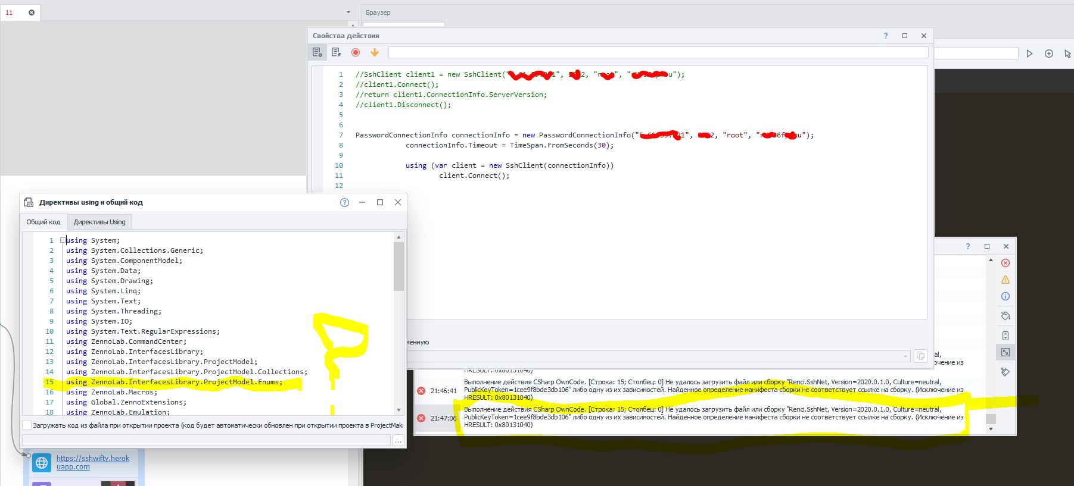The image size is (1074, 486).
Task: Click the play button in browser toolbar
Action: (1029, 54)
